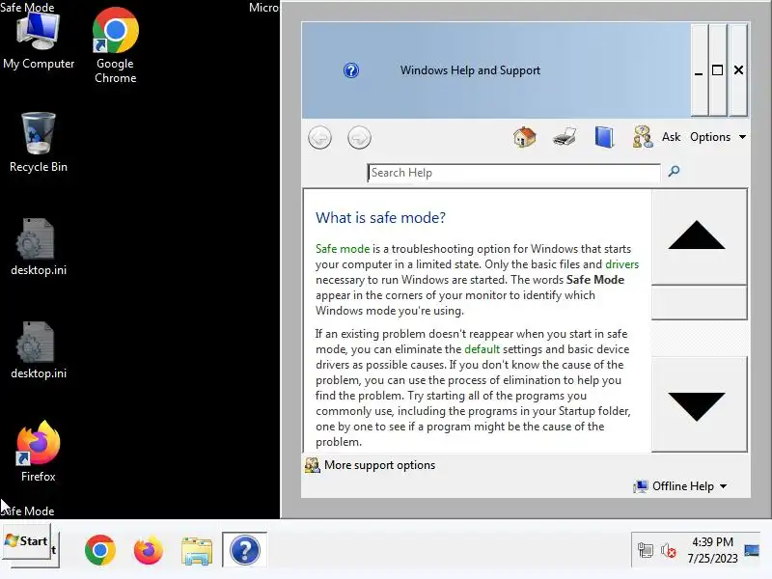Select the upper desktop.ini file

click(x=39, y=247)
